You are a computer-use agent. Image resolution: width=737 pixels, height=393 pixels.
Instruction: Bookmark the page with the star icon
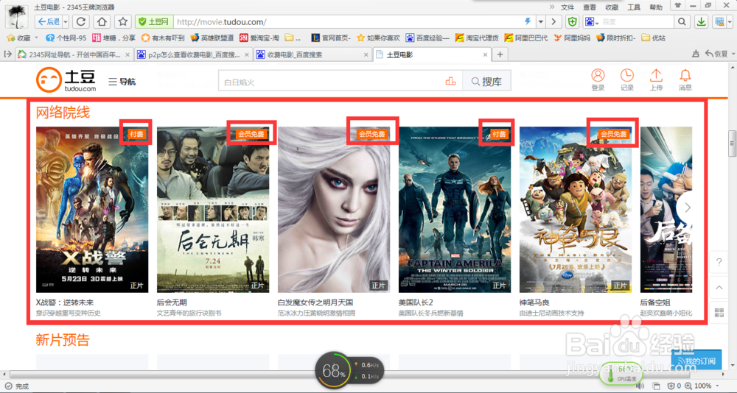tap(123, 21)
